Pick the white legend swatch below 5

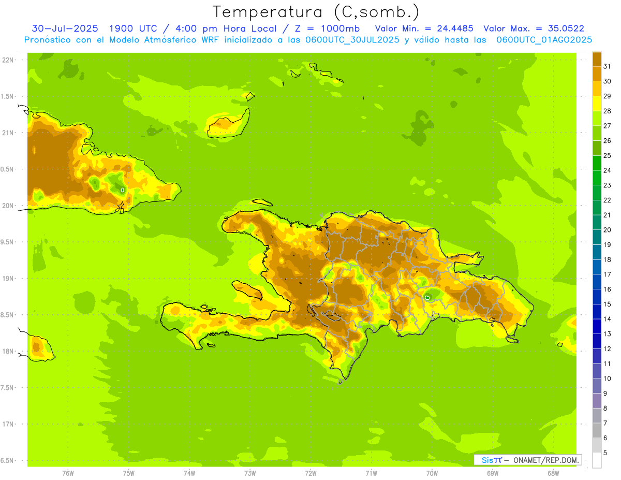click(597, 460)
